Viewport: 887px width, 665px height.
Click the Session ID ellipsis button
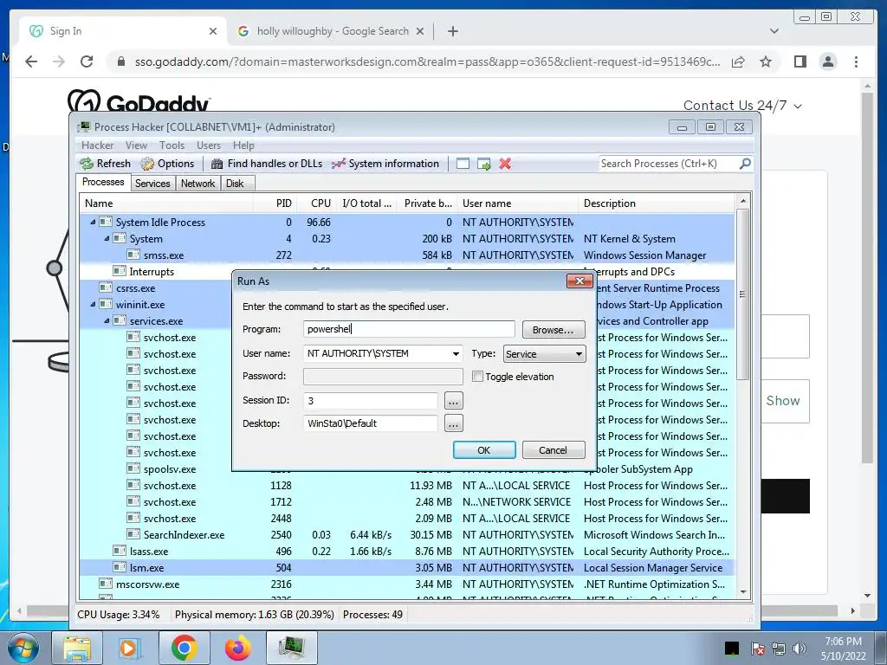click(x=454, y=401)
